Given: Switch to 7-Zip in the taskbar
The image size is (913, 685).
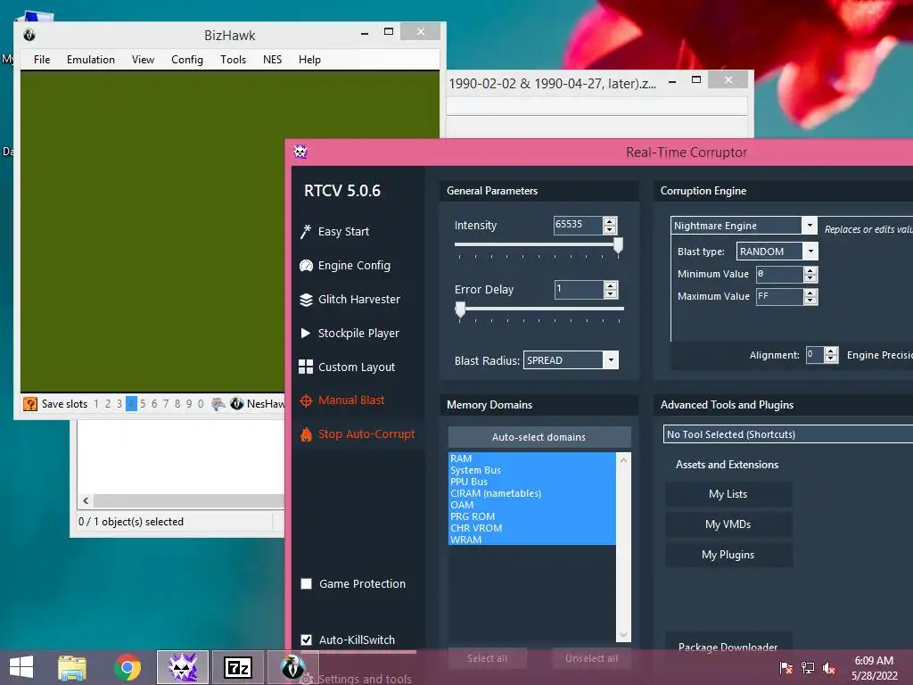Looking at the screenshot, I should (237, 667).
